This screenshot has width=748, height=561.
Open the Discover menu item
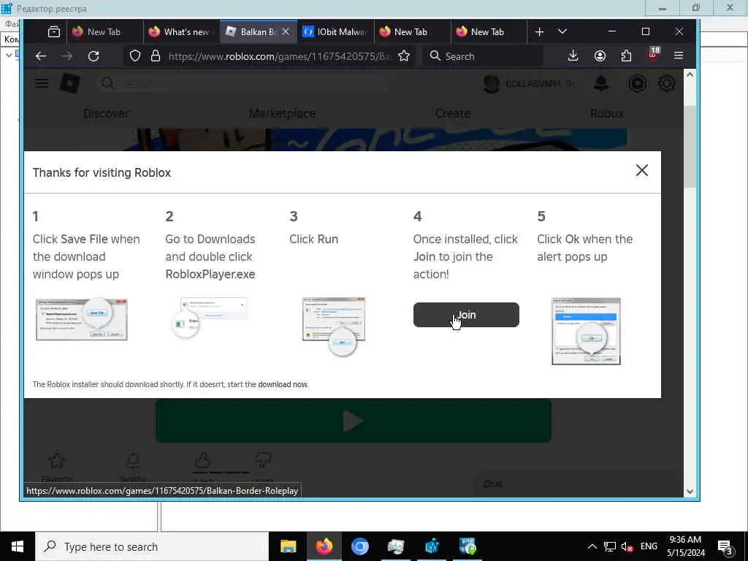coord(107,113)
